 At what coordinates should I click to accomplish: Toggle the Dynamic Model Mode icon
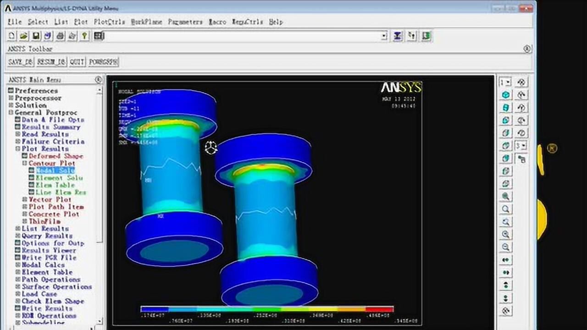point(521,159)
